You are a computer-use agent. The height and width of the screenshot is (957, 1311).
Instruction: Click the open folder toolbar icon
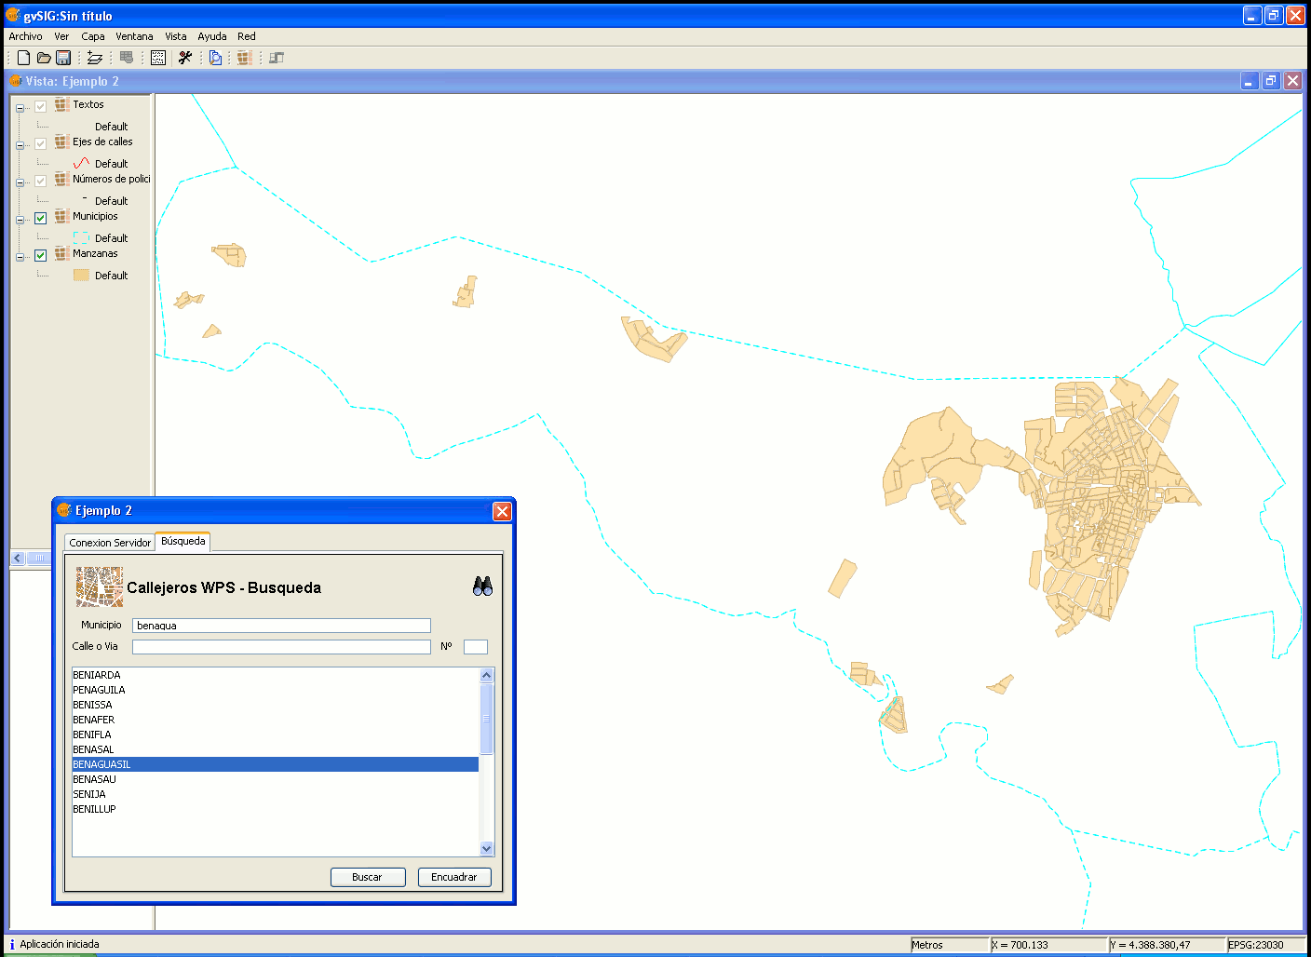point(44,58)
